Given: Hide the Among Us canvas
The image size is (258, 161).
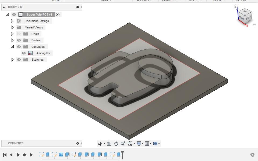Looking at the screenshot, I should click(24, 53).
